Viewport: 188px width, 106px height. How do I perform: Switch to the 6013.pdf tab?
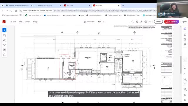(x=77, y=5)
